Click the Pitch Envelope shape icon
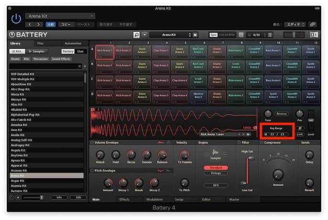Screen dimensions: 328x220 click(x=161, y=171)
